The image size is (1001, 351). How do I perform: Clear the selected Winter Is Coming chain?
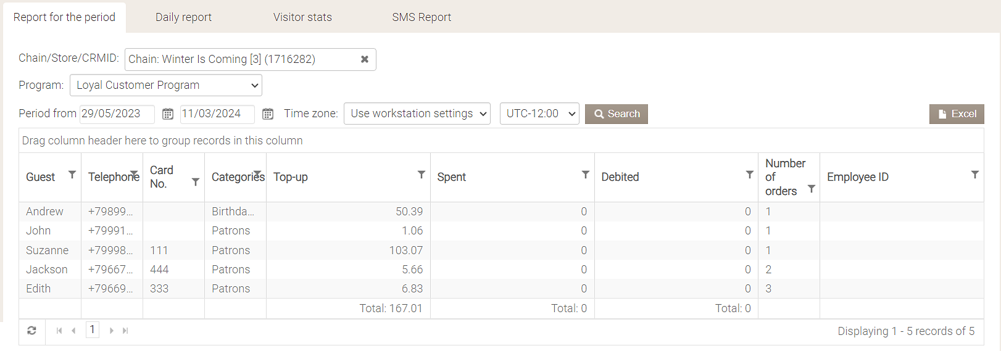[x=365, y=59]
